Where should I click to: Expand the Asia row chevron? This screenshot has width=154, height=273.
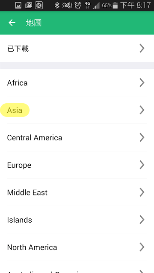point(142,110)
